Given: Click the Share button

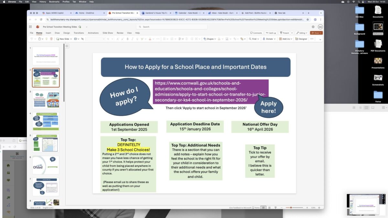Looking at the screenshot, I should click(x=316, y=33).
